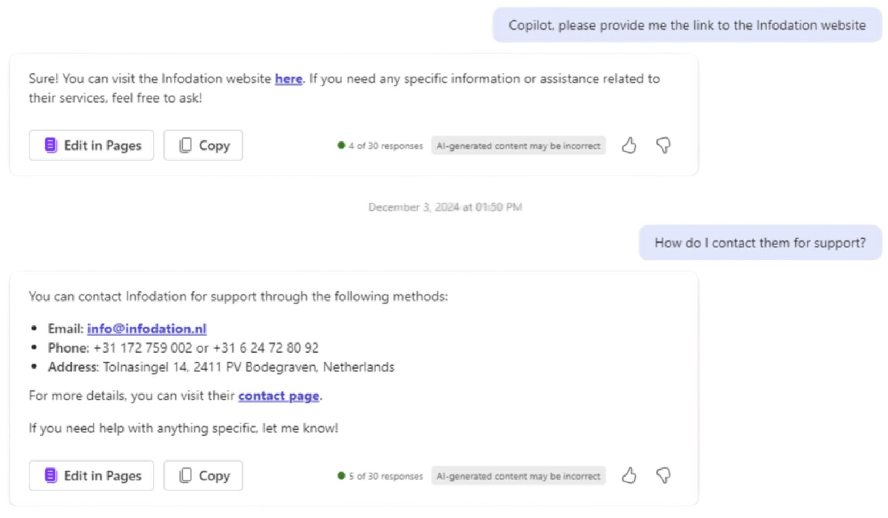Click Copy under the website response
The width and height of the screenshot is (888, 518).
pyautogui.click(x=203, y=145)
